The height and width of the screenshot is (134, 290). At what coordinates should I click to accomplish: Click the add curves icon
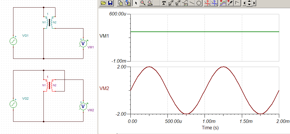pos(223,3)
